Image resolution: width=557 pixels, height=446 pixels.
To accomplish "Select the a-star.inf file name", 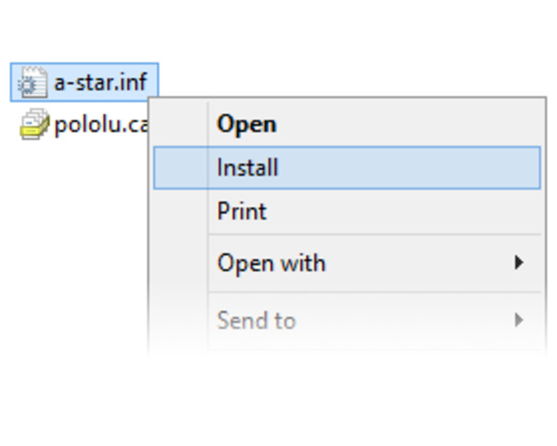I will 100,82.
